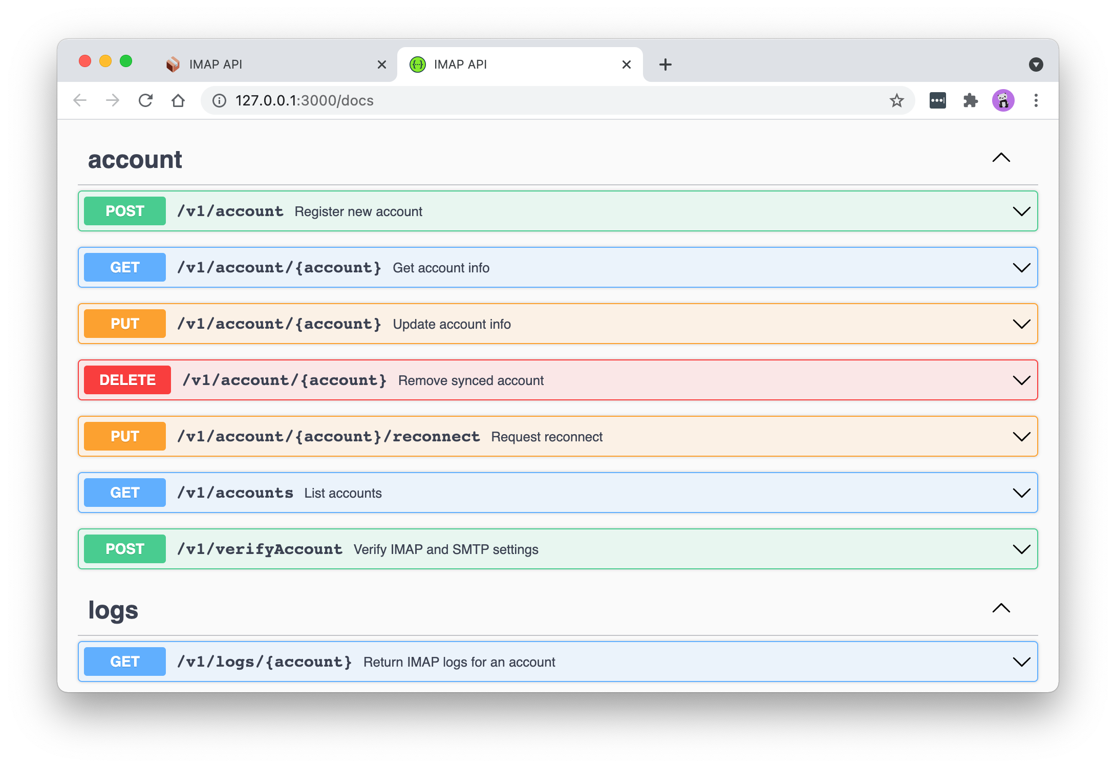
Task: Click the PUT reconnect endpoint method badge
Action: point(125,436)
